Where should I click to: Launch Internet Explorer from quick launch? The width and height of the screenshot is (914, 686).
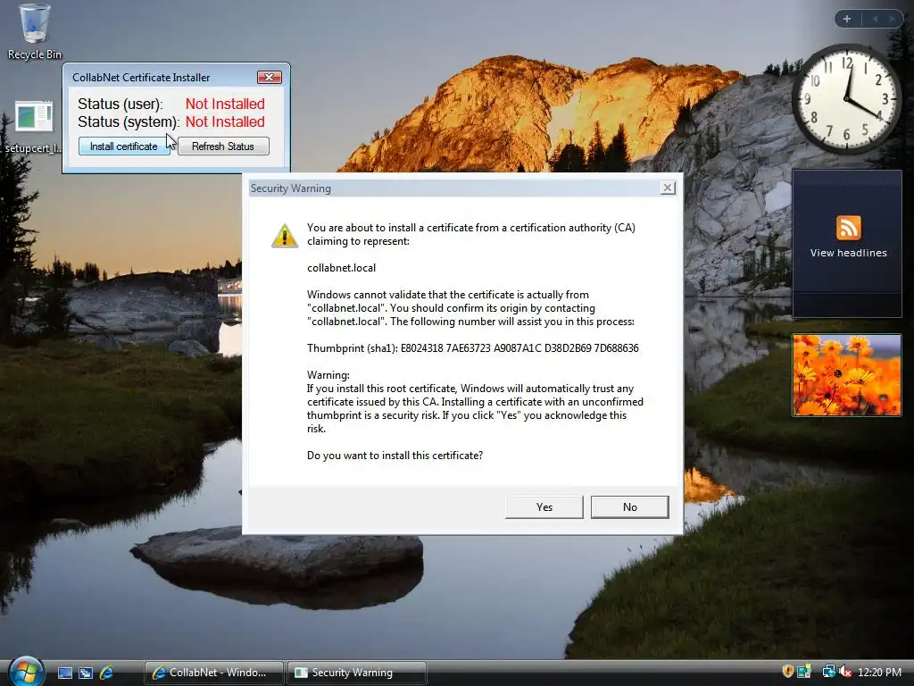click(x=107, y=673)
